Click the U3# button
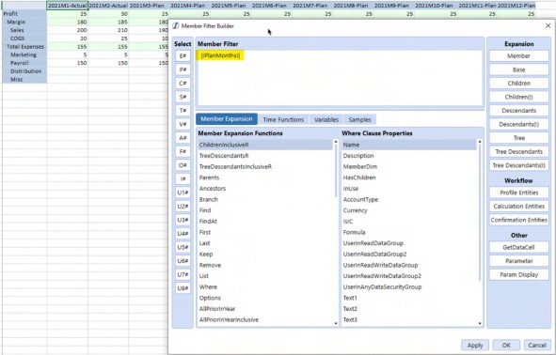This screenshot has width=556, height=355. 183,220
